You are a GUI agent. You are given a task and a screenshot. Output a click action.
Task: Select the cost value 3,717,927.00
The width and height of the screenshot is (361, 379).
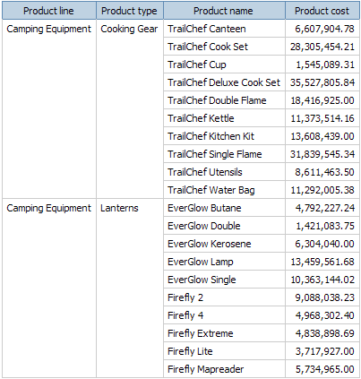point(322,351)
